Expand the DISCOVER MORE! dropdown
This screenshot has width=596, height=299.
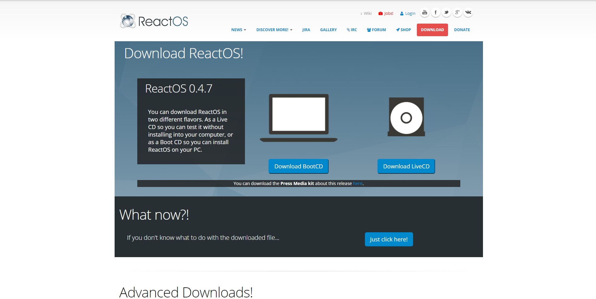pos(274,30)
